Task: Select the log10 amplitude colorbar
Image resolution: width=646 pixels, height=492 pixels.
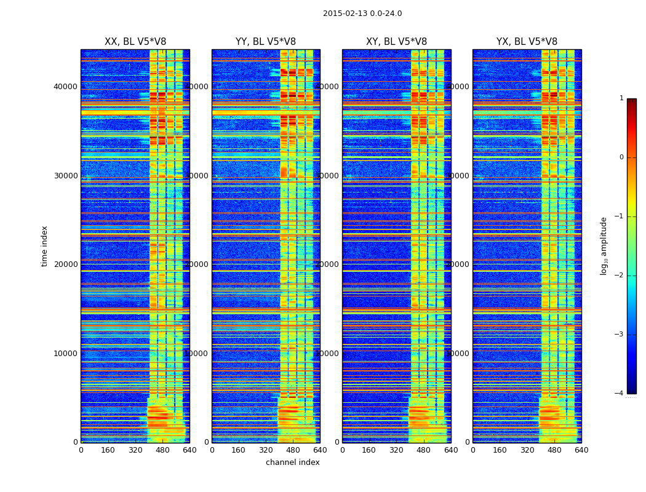Action: (632, 246)
